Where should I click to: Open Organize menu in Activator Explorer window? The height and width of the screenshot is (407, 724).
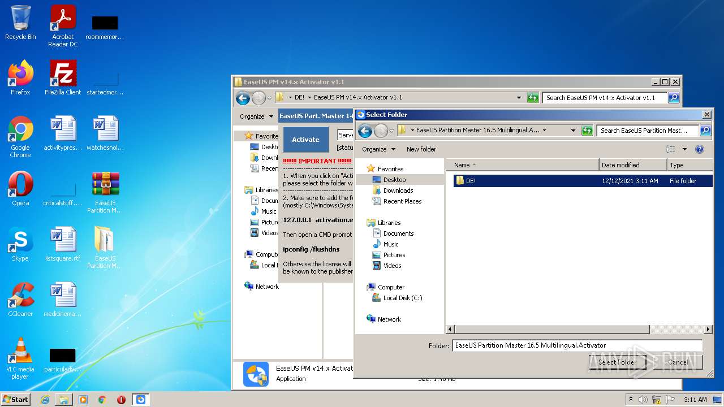pyautogui.click(x=256, y=116)
